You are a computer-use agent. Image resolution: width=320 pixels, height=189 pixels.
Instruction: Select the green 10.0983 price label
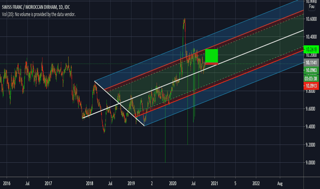[x=311, y=70]
